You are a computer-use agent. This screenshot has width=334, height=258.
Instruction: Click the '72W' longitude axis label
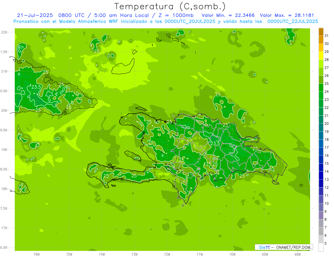[x=167, y=254]
